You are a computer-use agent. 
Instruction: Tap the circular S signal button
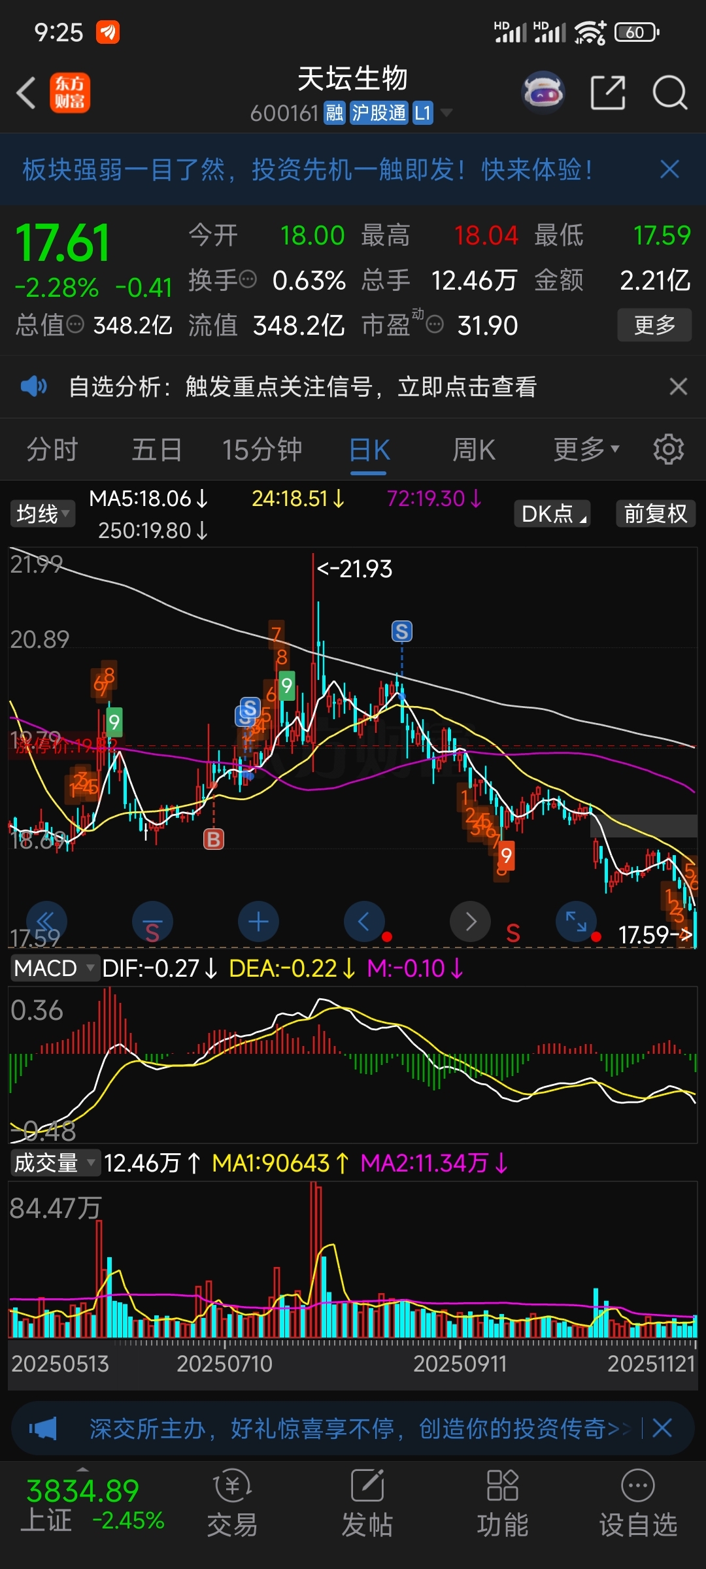[x=152, y=922]
